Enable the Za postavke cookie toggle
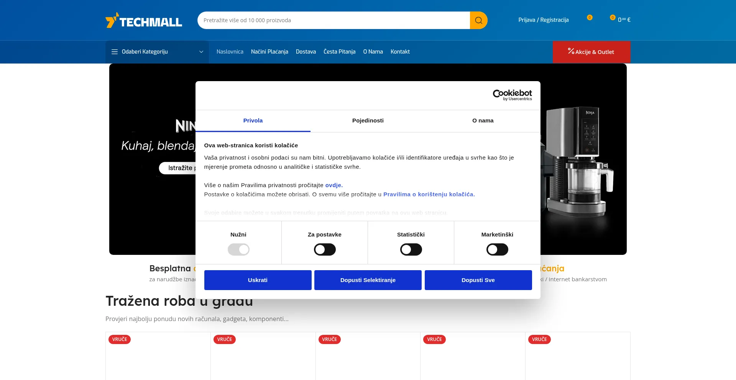The width and height of the screenshot is (736, 380). [x=325, y=250]
